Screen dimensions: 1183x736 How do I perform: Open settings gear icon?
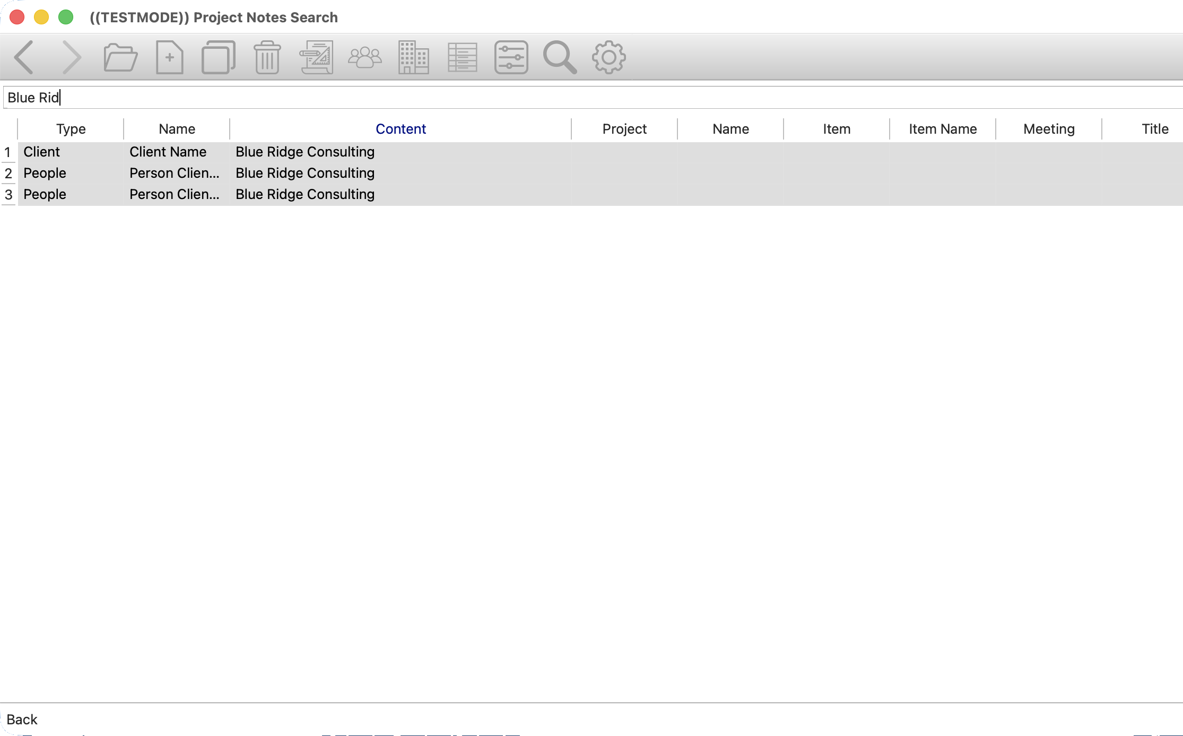click(609, 57)
